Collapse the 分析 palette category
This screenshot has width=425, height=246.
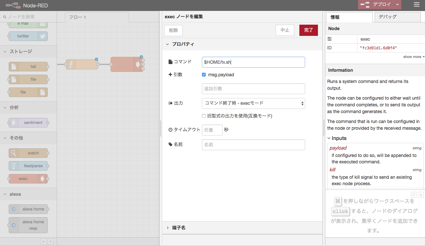click(x=28, y=108)
